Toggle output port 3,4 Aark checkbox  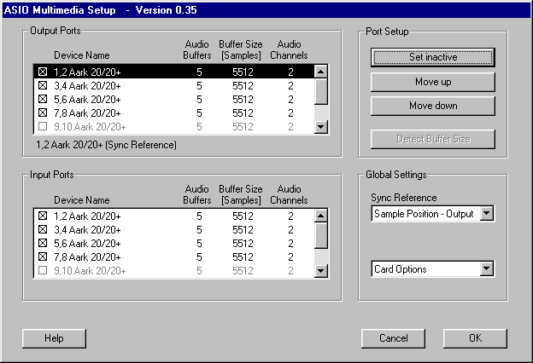click(43, 86)
